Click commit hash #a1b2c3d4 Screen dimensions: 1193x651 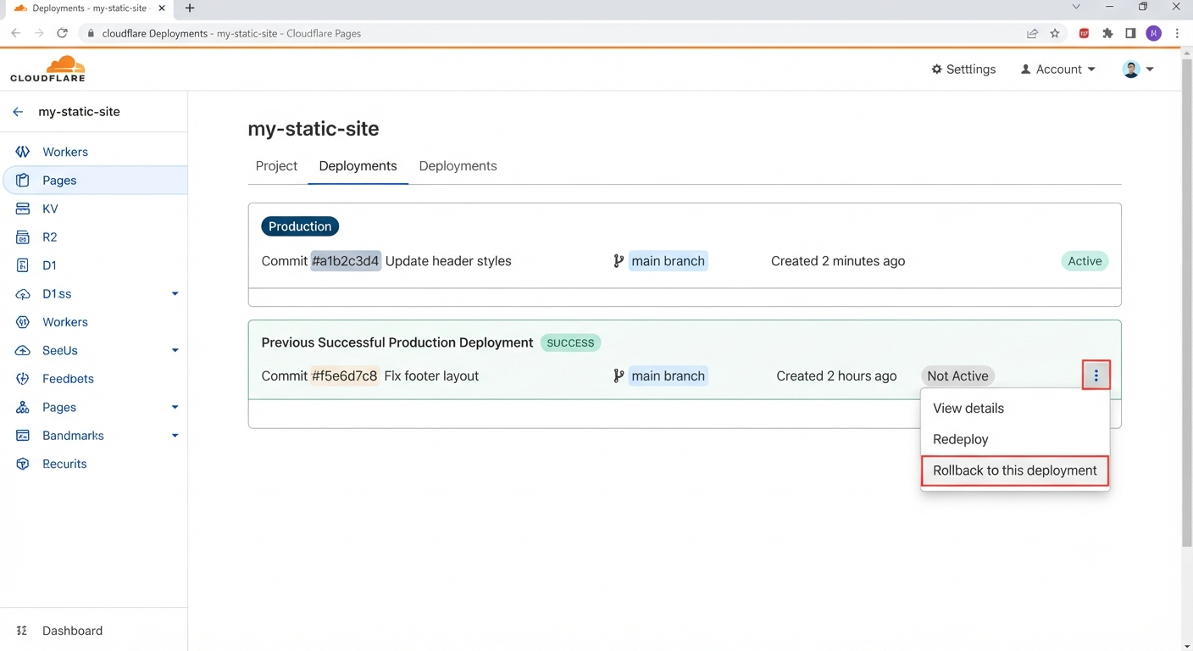(346, 261)
